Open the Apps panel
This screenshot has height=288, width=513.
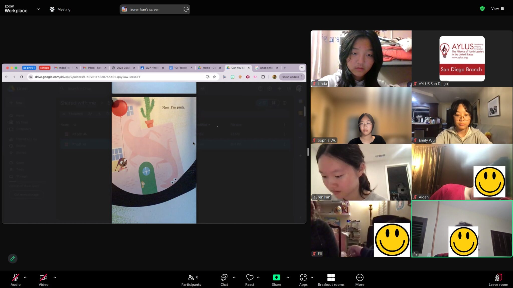coord(303,280)
